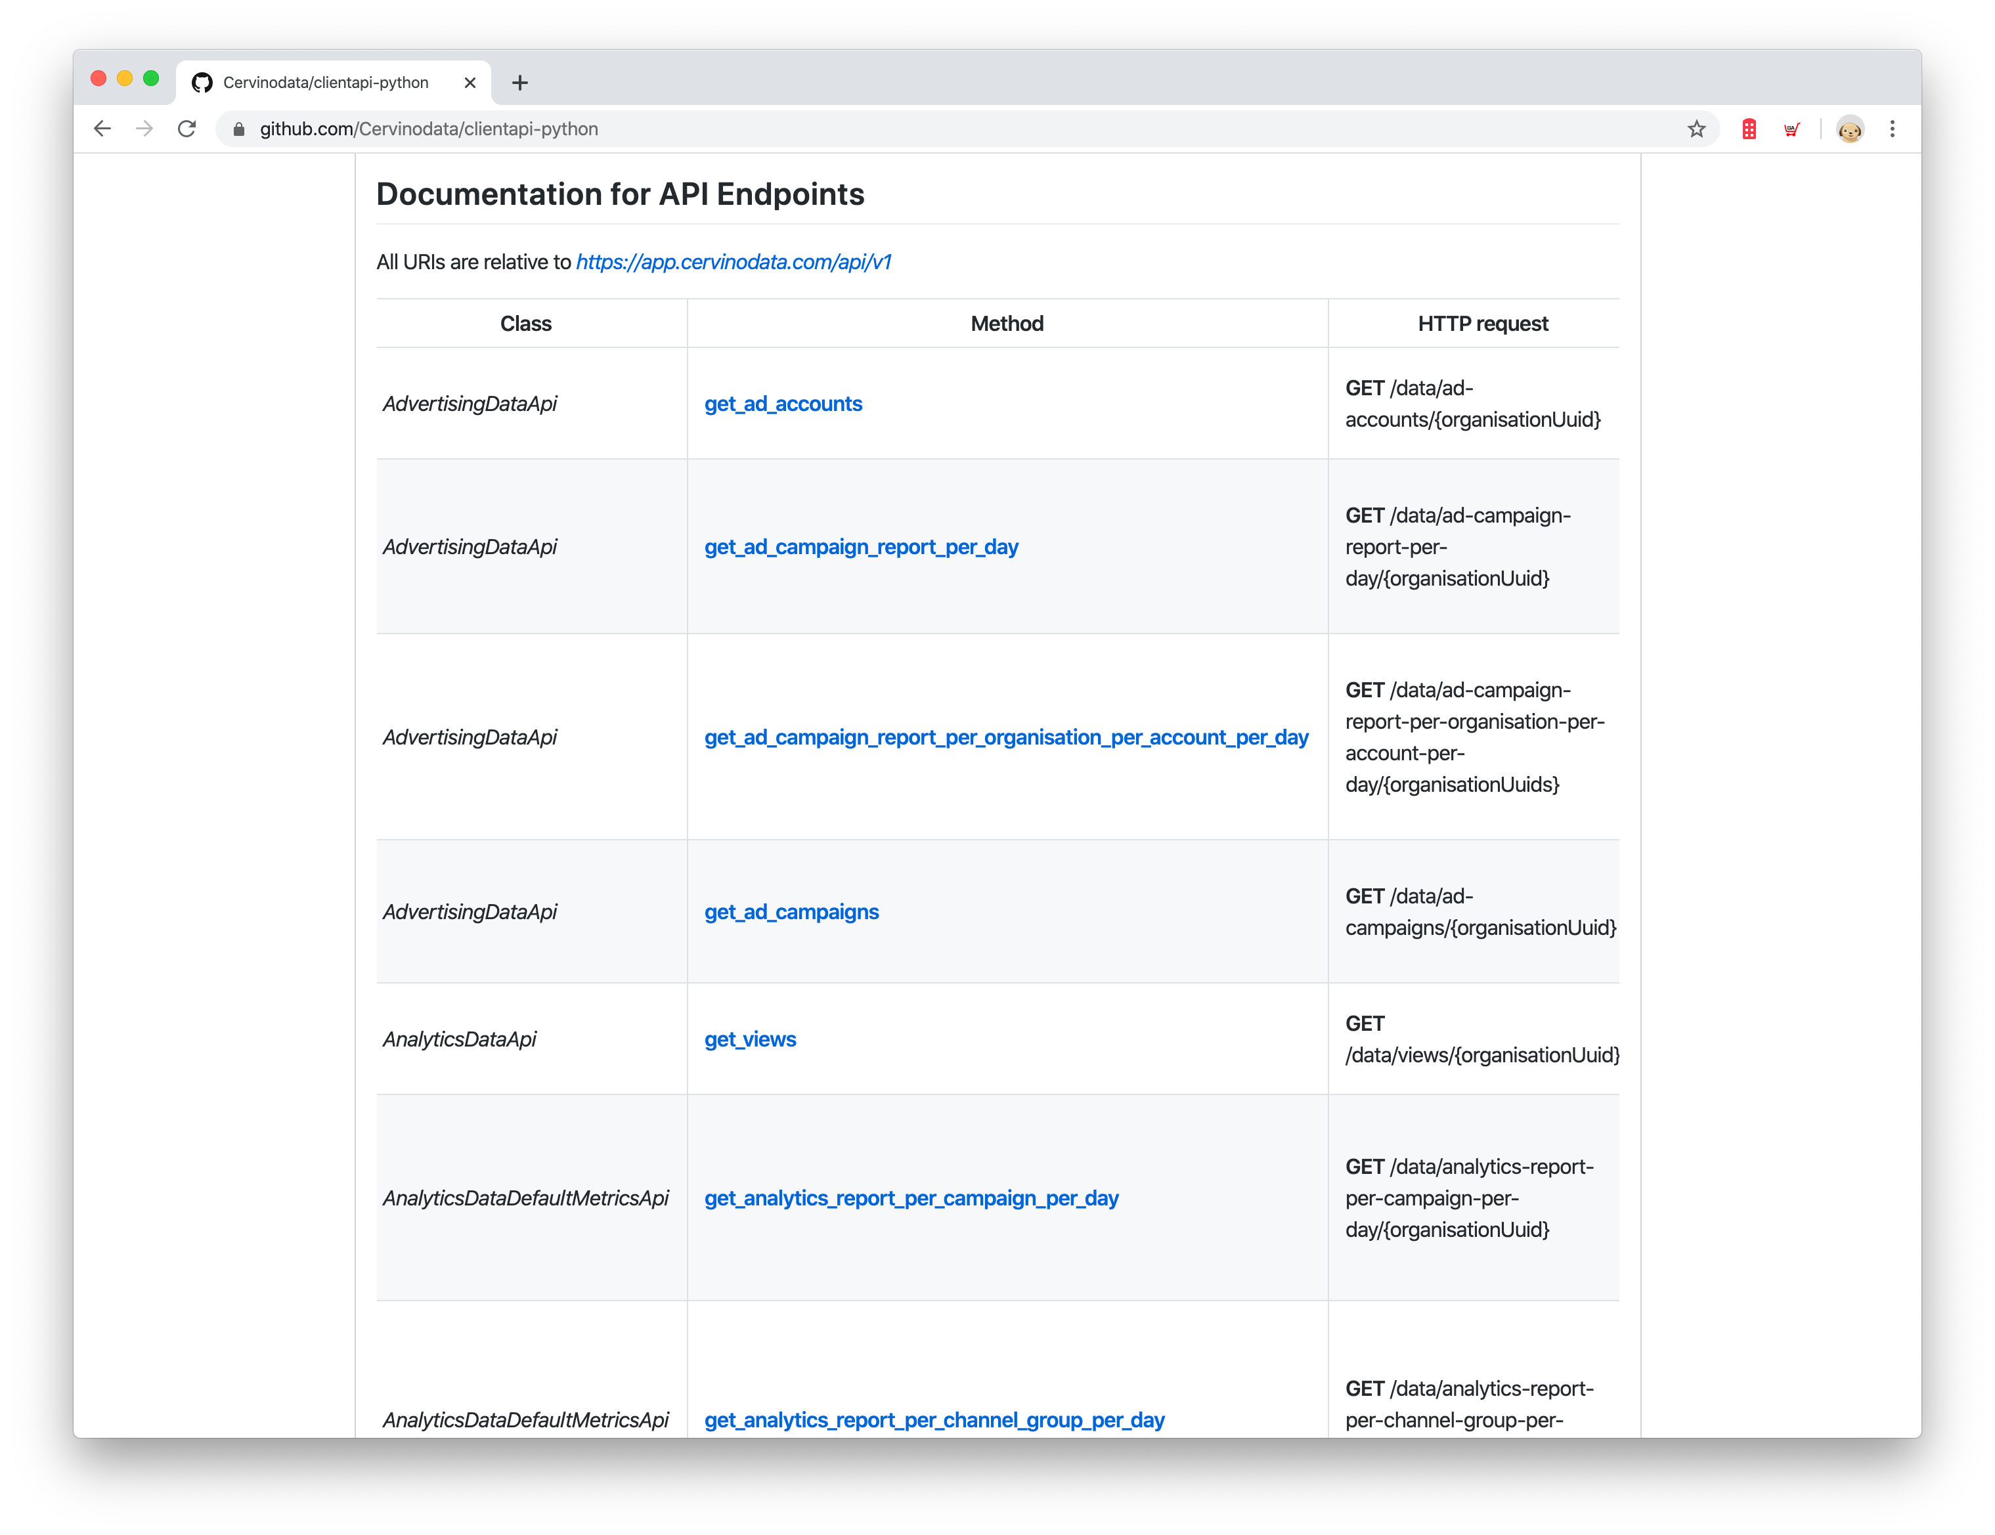Open the get_ad_campaigns method link
Viewport: 1995px width, 1535px height.
[x=791, y=912]
